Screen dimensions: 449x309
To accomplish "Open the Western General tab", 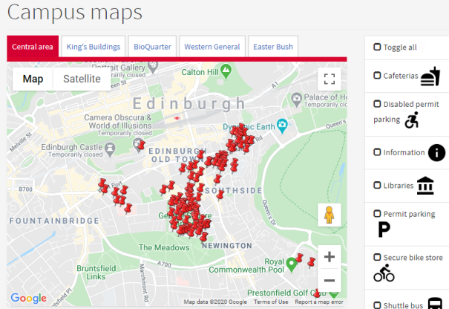I will pyautogui.click(x=212, y=47).
